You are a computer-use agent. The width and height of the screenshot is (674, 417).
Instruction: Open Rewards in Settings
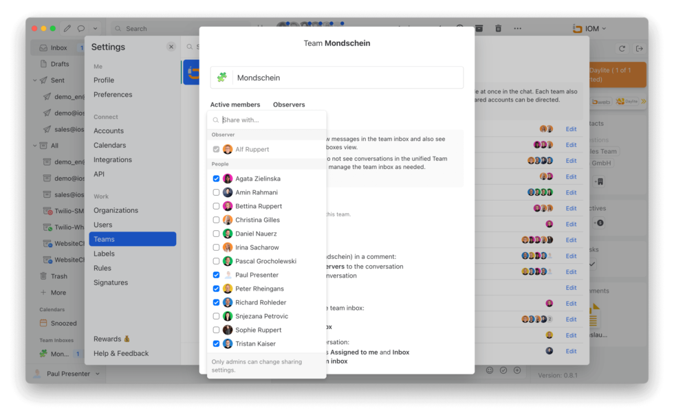pyautogui.click(x=111, y=339)
